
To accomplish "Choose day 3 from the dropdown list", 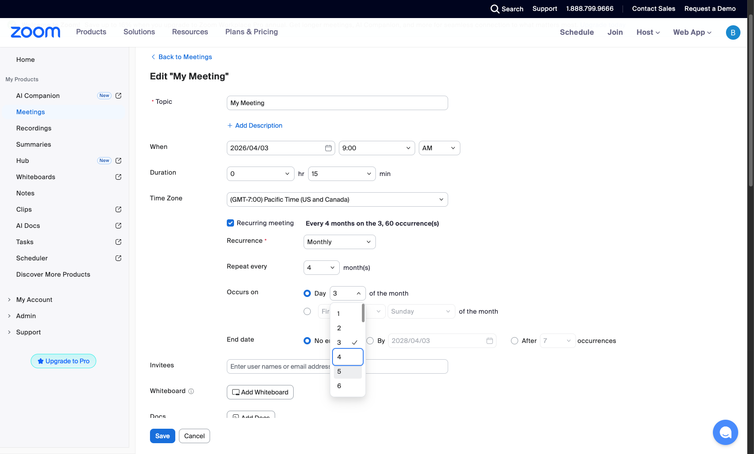I will [x=348, y=343].
